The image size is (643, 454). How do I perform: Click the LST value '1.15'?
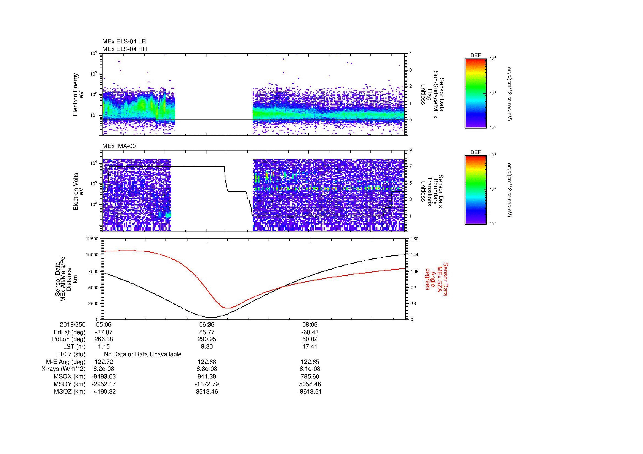point(104,347)
